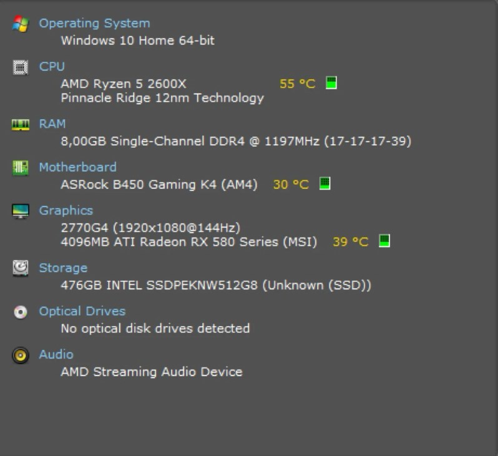498x456 pixels.
Task: Click the Windows flag icon beside Operating System
Action: pos(21,24)
